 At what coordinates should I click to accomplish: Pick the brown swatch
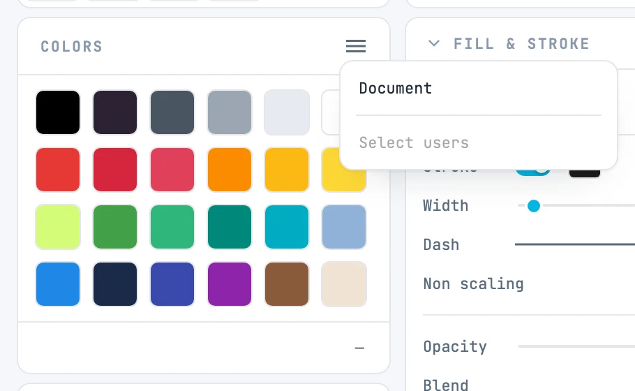click(287, 284)
